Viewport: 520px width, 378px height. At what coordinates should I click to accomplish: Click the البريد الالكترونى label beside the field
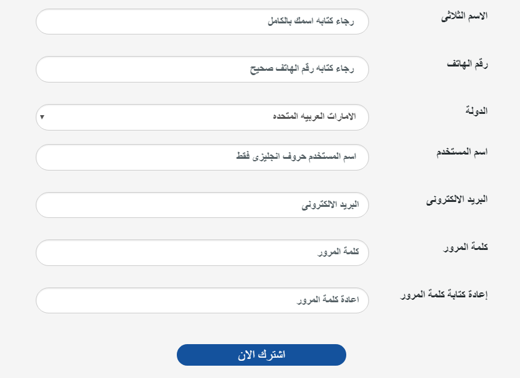[457, 200]
